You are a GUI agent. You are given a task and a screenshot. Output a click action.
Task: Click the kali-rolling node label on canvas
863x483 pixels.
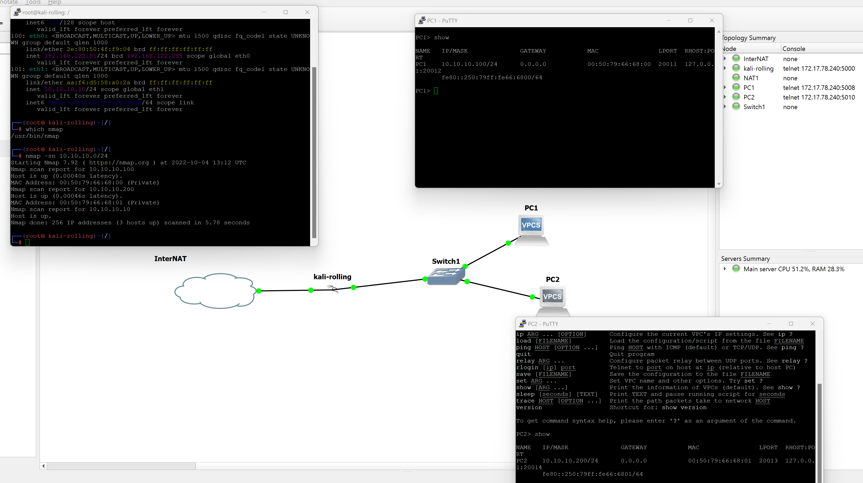coord(332,277)
